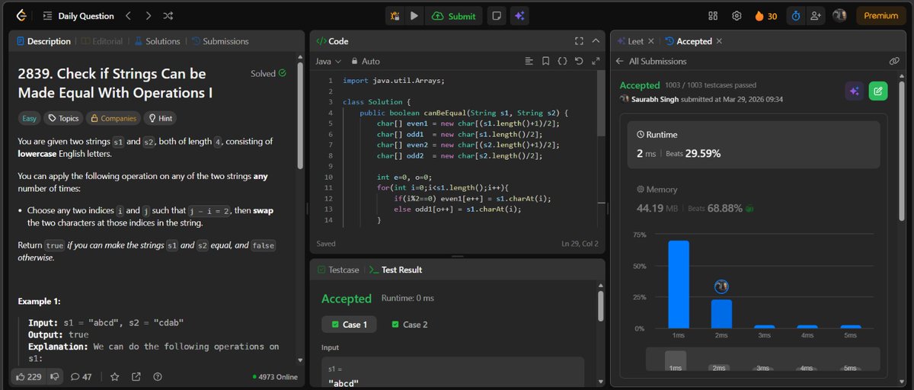Open the LeetCode logo home link
Image resolution: width=914 pixels, height=390 pixels.
pyautogui.click(x=21, y=15)
